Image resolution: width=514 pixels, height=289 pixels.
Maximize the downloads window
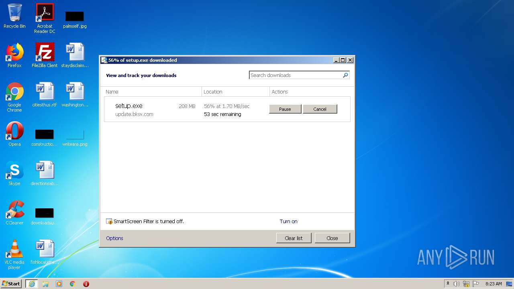click(343, 60)
